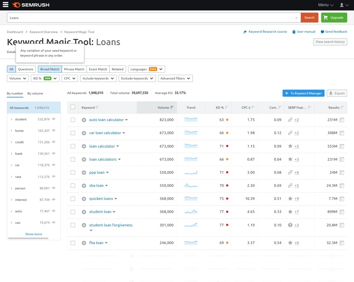Open the hamburger menu icon
The width and height of the screenshot is (354, 282).
[x=6, y=5]
